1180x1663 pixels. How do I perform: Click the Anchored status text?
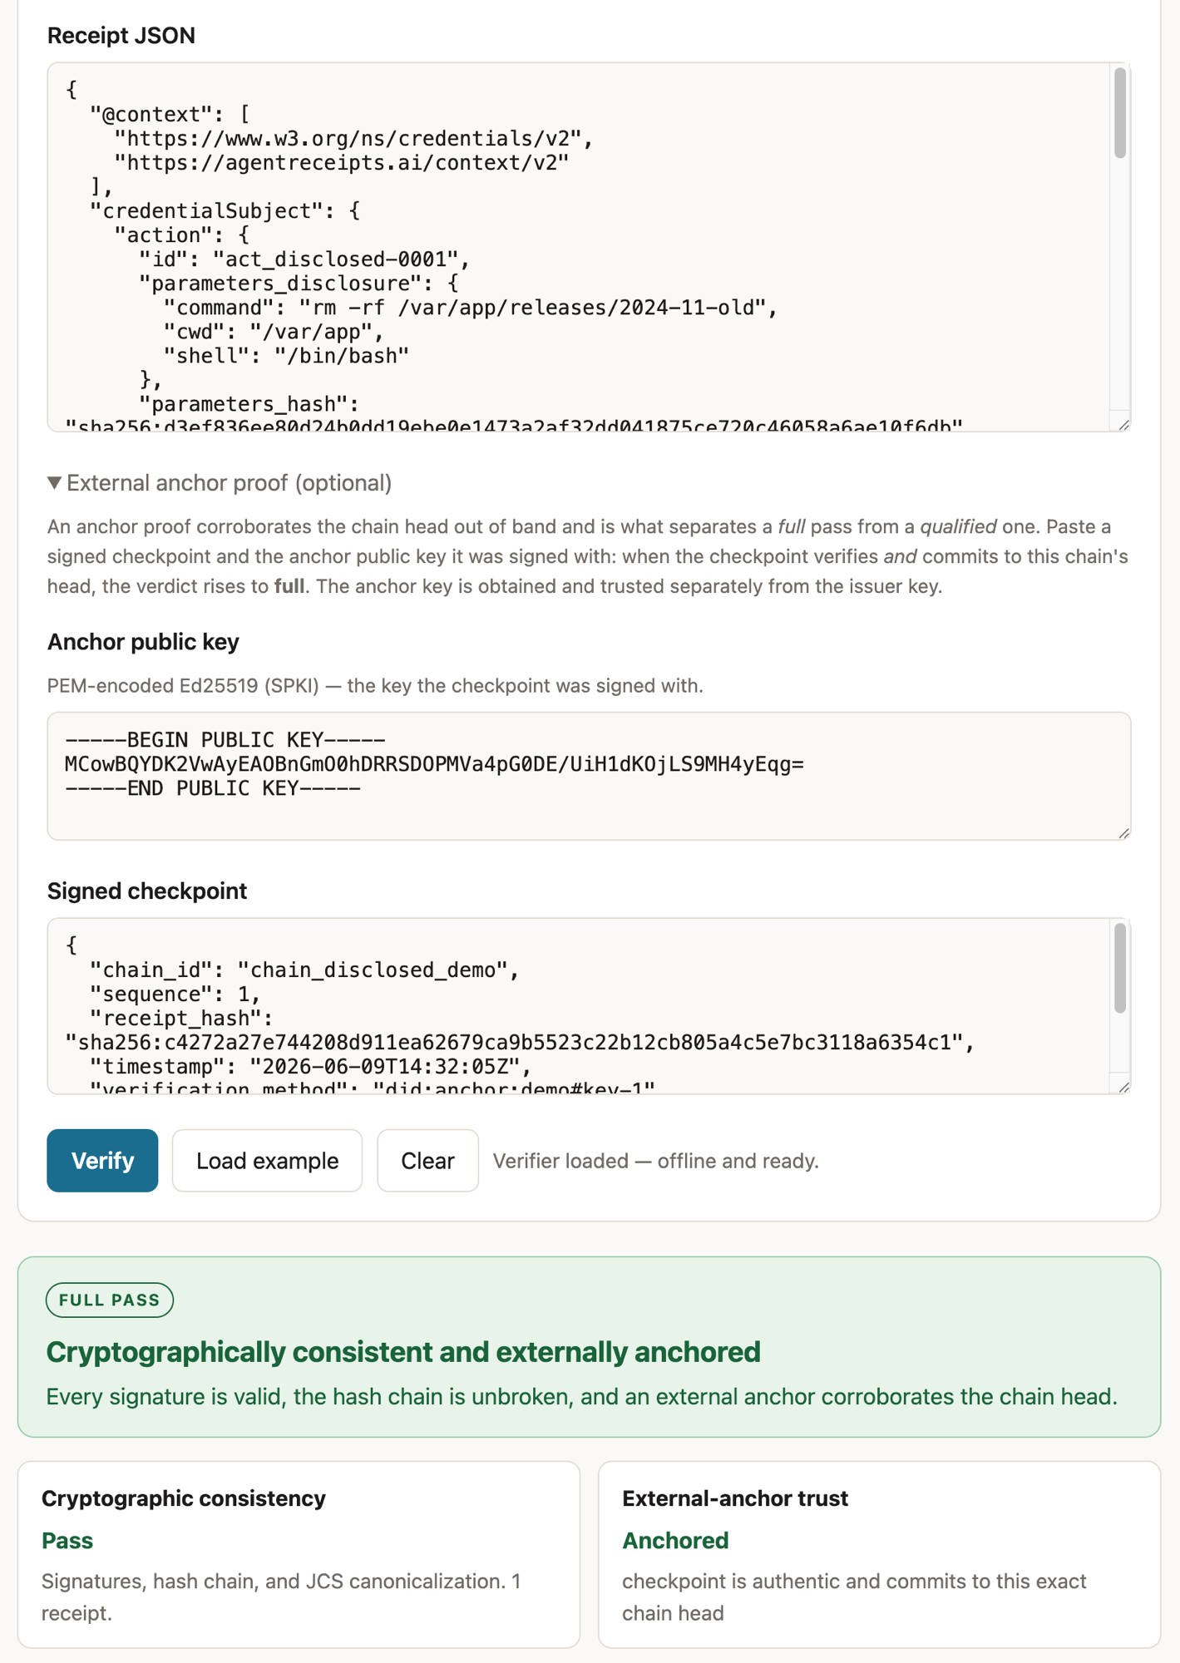click(x=675, y=1540)
